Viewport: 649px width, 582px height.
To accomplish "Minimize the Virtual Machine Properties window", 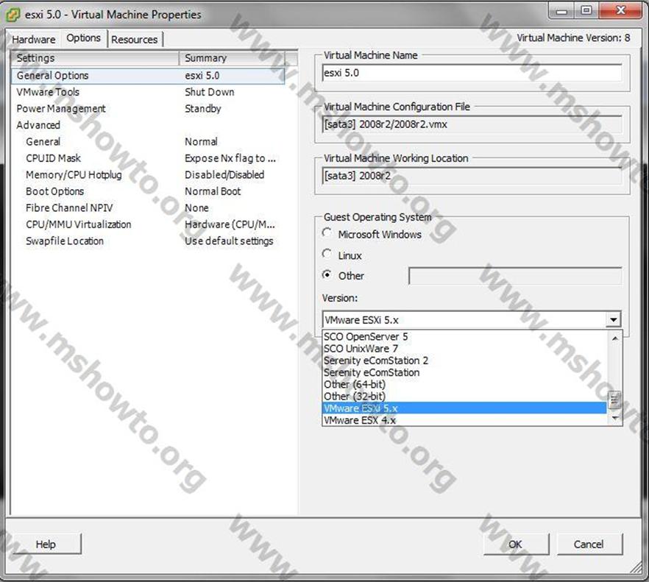I will tap(561, 10).
